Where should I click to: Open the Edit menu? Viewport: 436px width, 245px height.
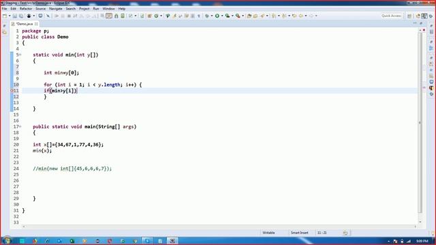point(13,9)
